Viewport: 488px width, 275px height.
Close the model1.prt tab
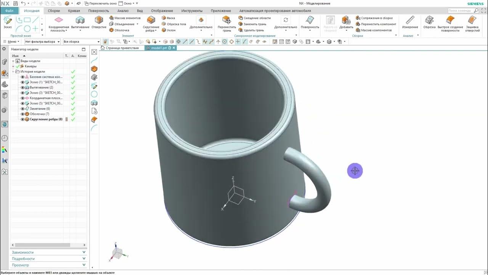174,48
